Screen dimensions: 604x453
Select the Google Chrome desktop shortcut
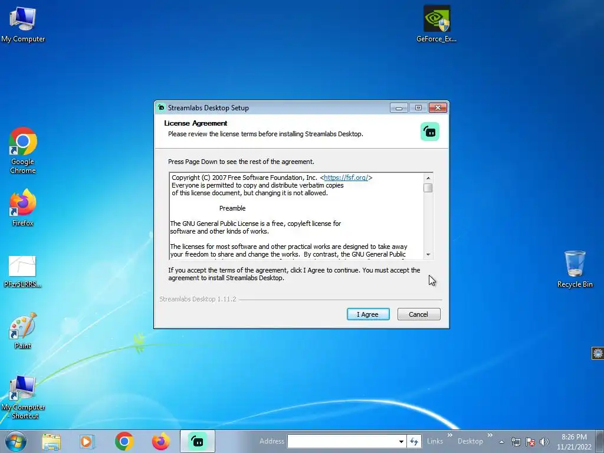point(23,150)
